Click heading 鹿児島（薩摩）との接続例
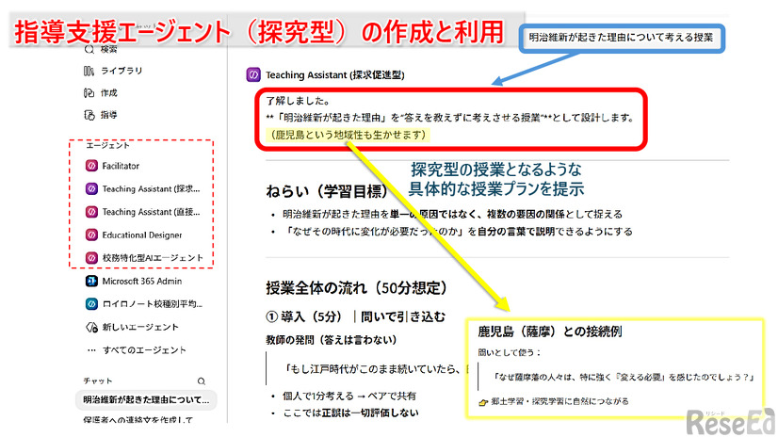 550,332
